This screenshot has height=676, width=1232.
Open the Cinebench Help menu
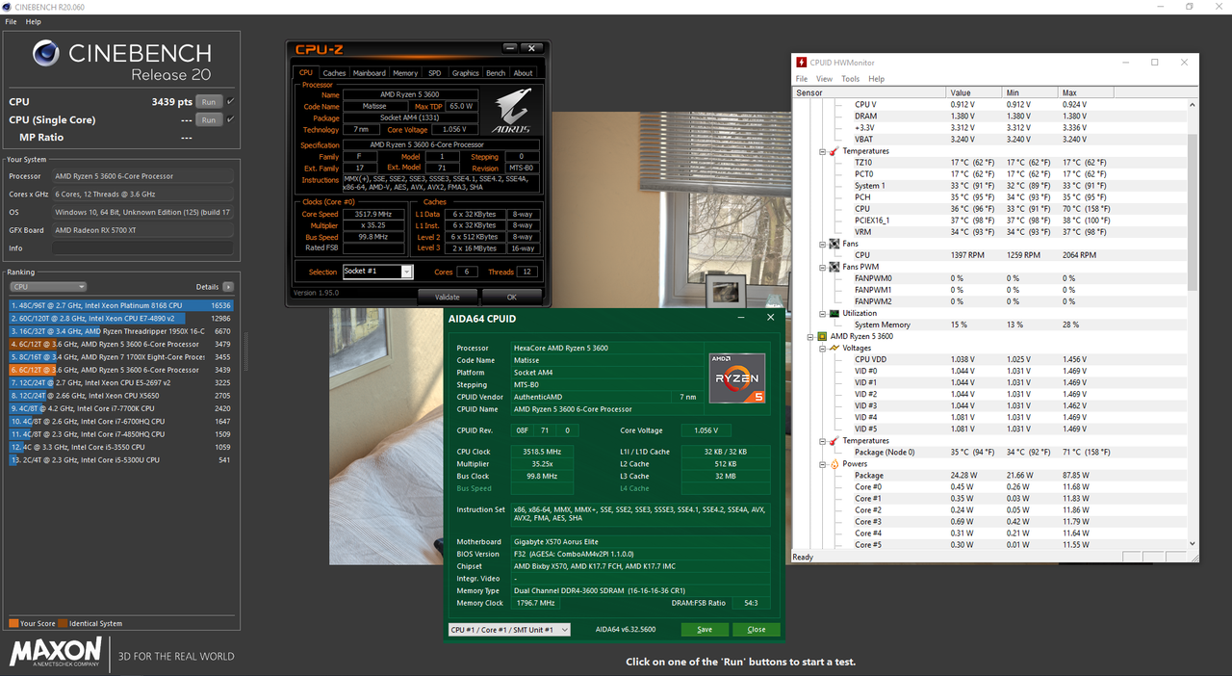[34, 21]
